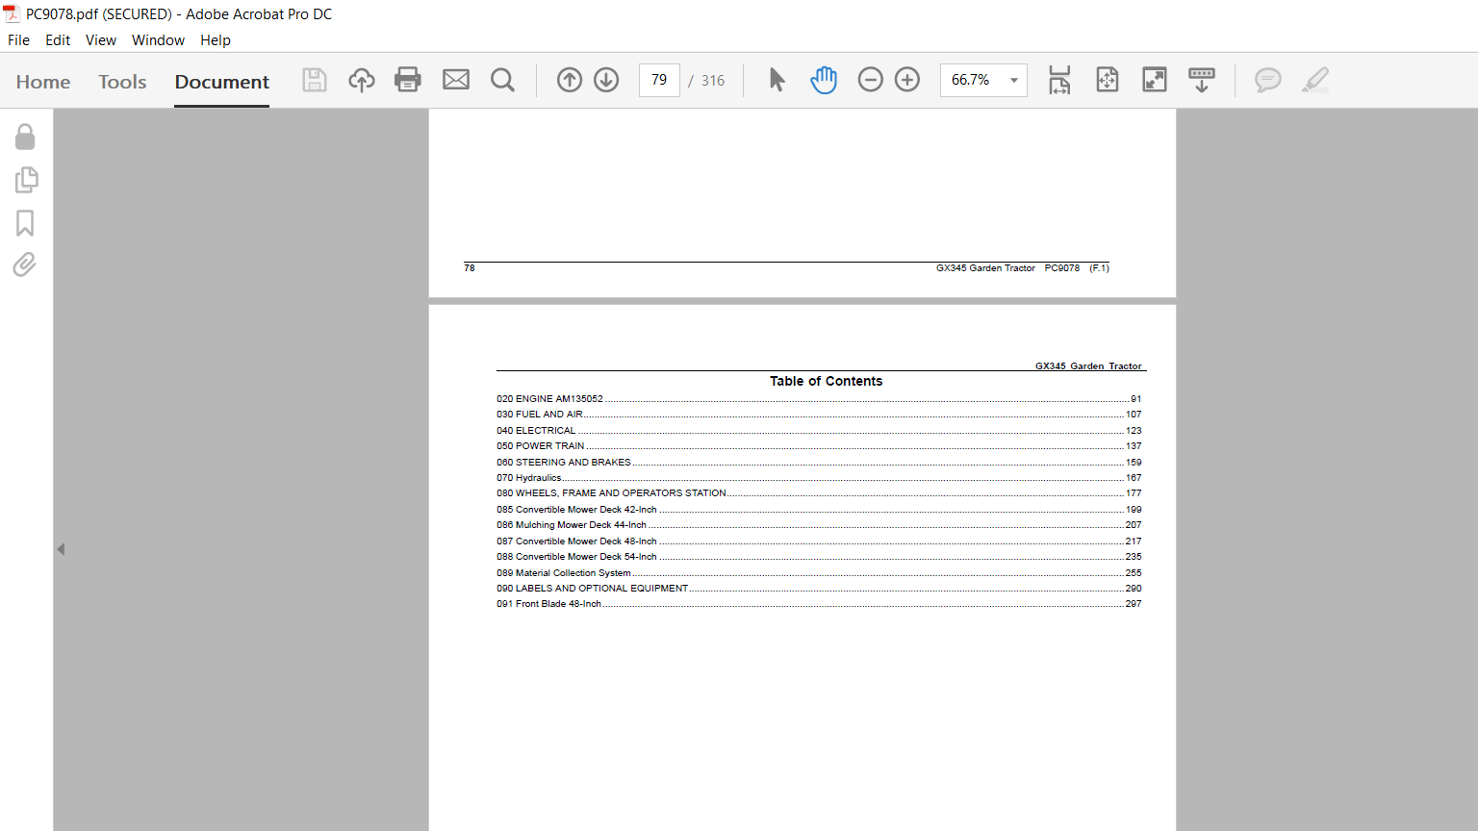Go to previous page arrow

point(570,80)
